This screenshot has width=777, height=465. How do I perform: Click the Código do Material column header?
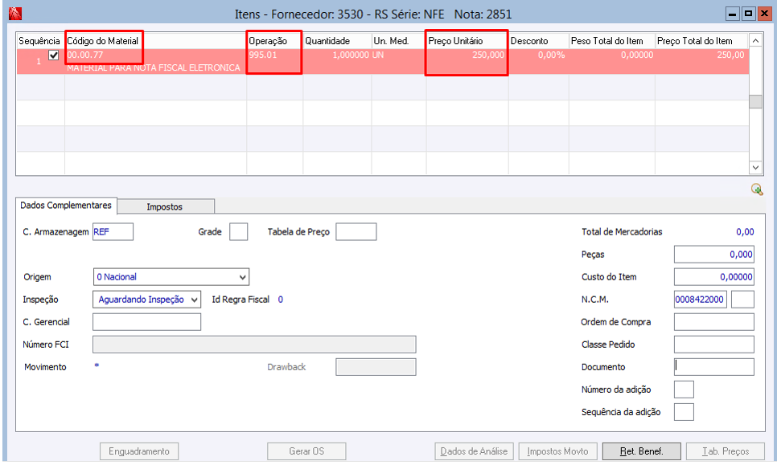click(x=103, y=41)
